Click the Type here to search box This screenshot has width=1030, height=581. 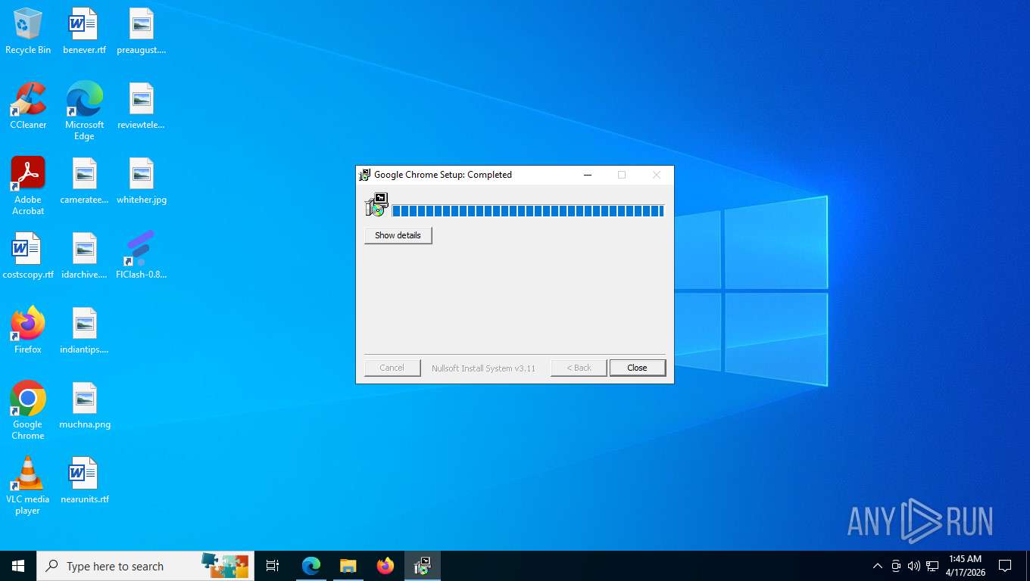[145, 566]
